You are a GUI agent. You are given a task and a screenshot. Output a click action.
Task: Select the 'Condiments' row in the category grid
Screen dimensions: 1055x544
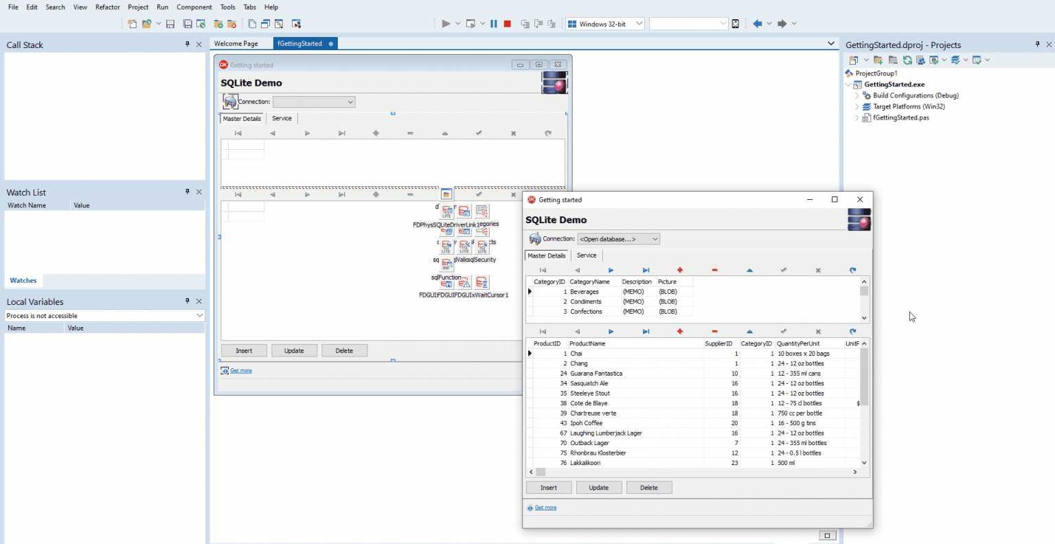point(609,302)
